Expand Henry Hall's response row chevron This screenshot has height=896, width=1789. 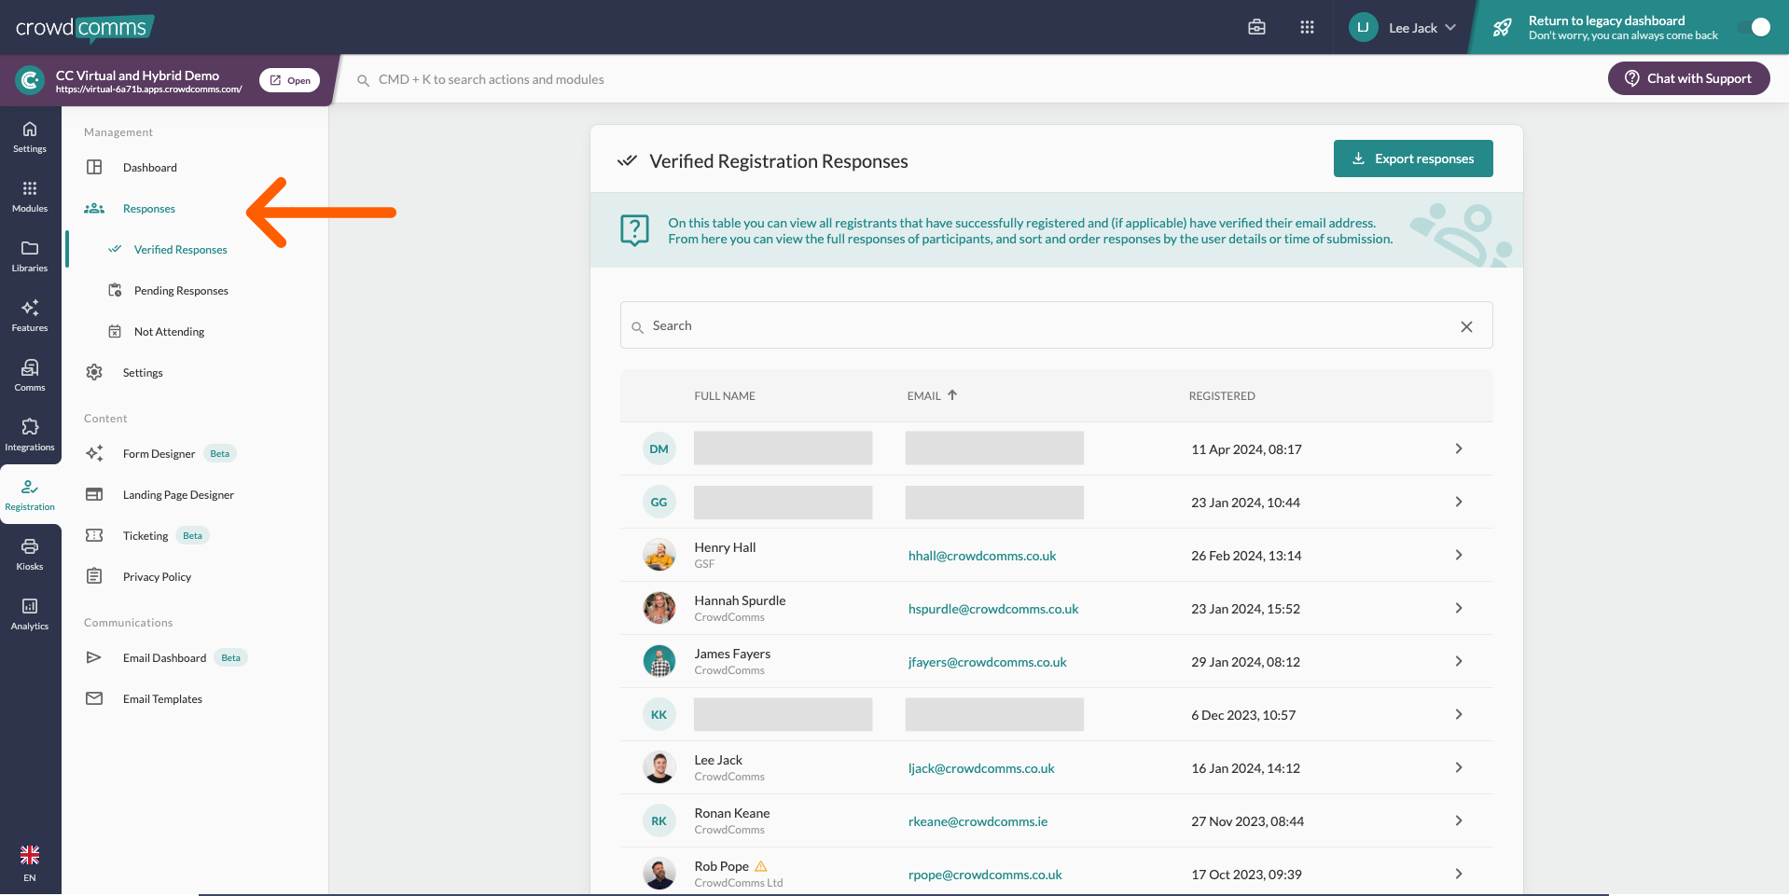(1458, 555)
